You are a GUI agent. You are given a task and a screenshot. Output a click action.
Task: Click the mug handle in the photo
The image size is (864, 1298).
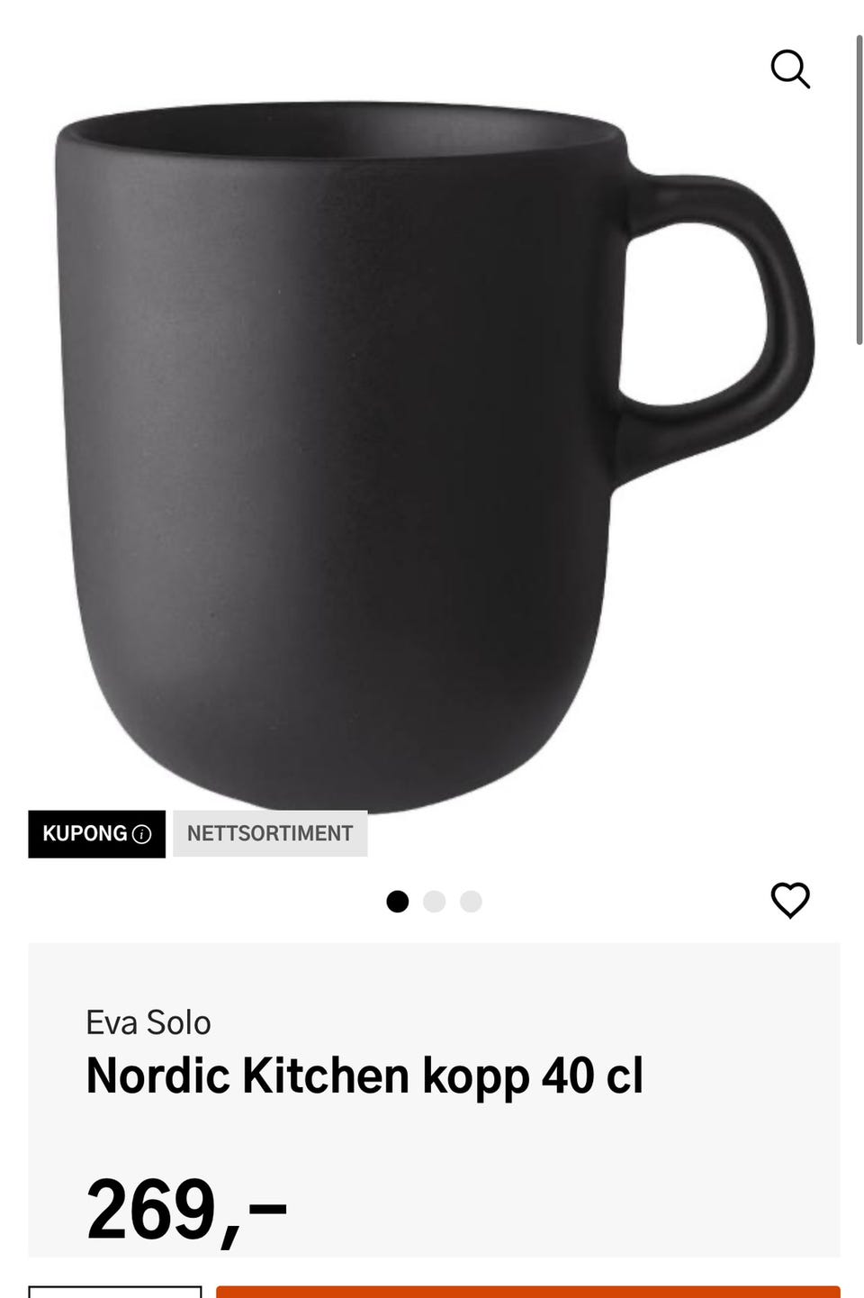click(x=720, y=315)
